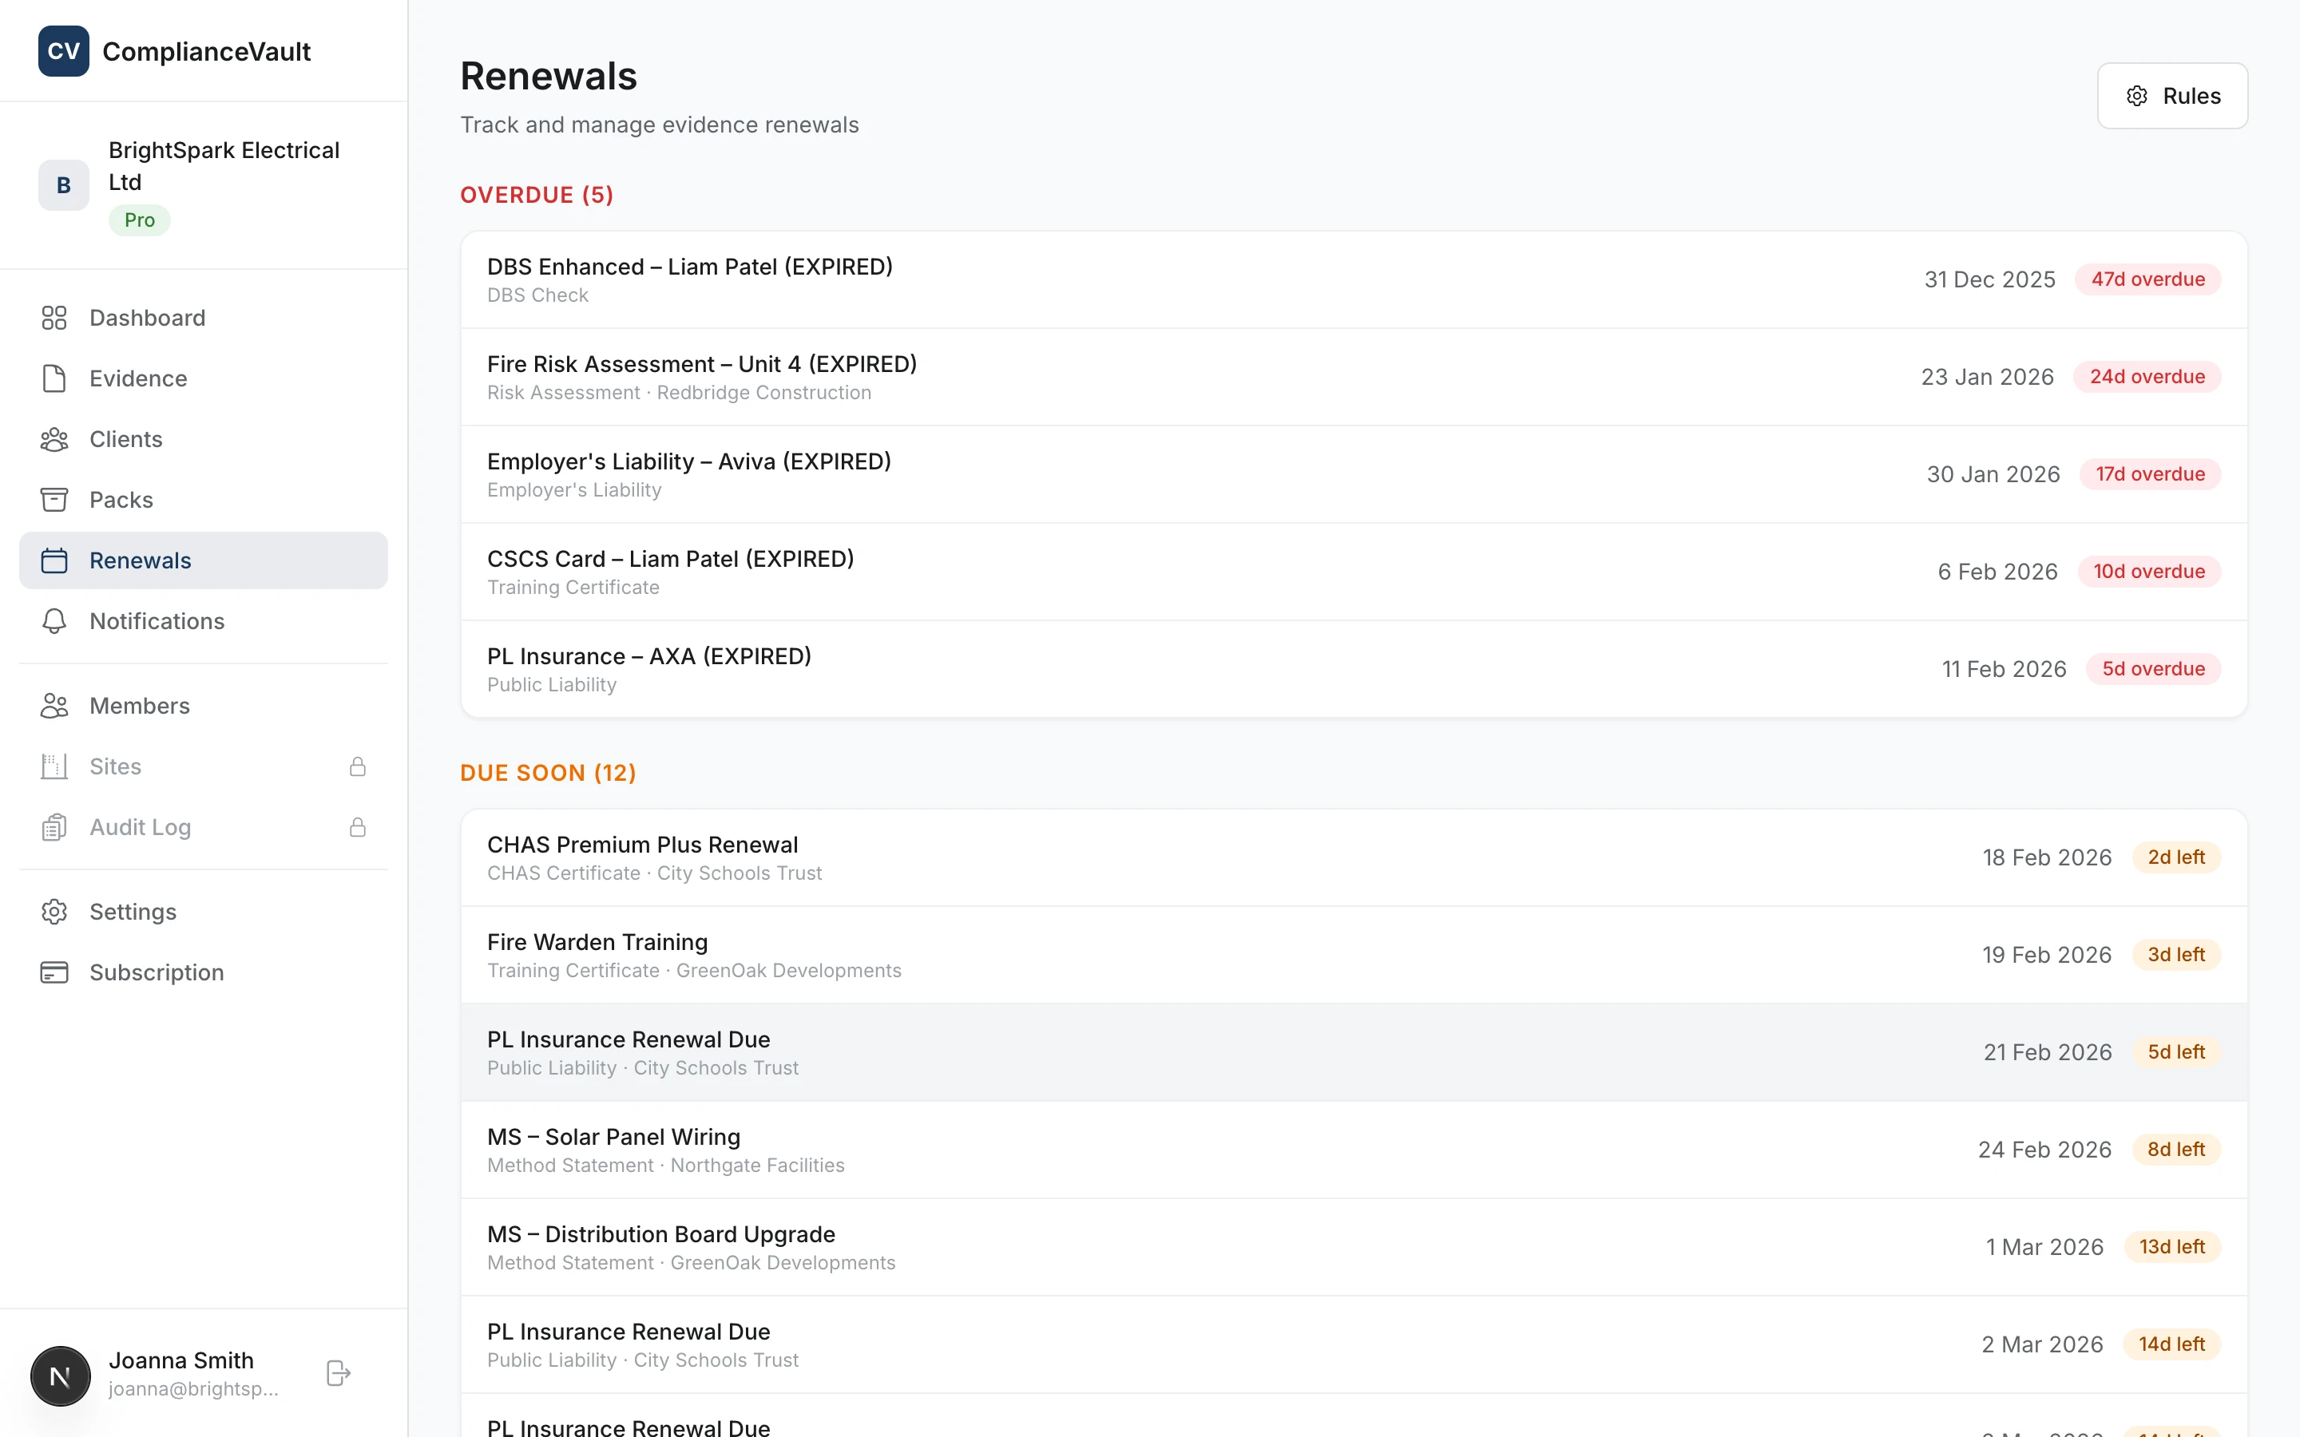Image resolution: width=2300 pixels, height=1437 pixels.
Task: Click the Packs box icon
Action: pyautogui.click(x=54, y=499)
